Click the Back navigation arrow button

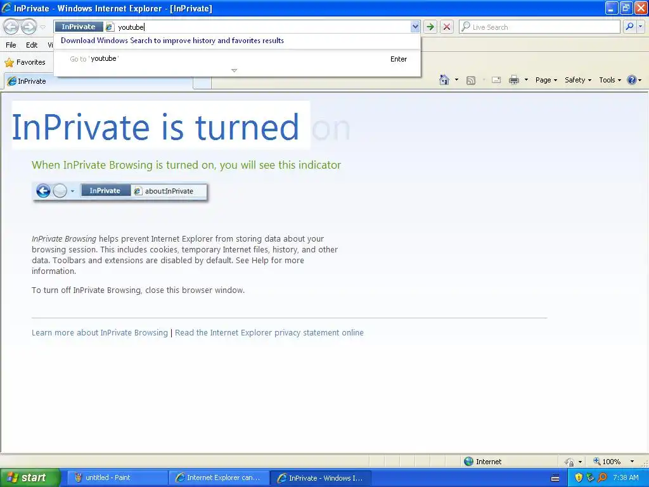[11, 27]
